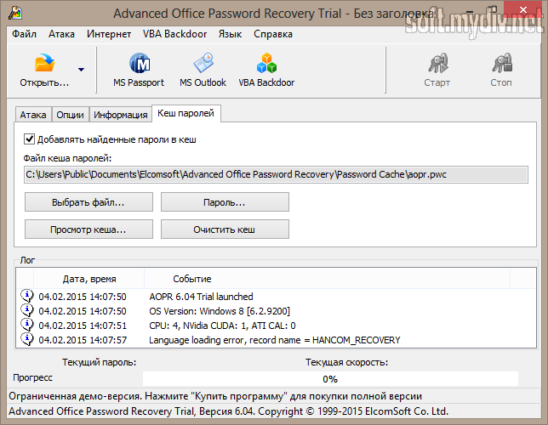Image resolution: width=548 pixels, height=425 pixels.
Task: Click the Пароль... button
Action: coord(225,202)
